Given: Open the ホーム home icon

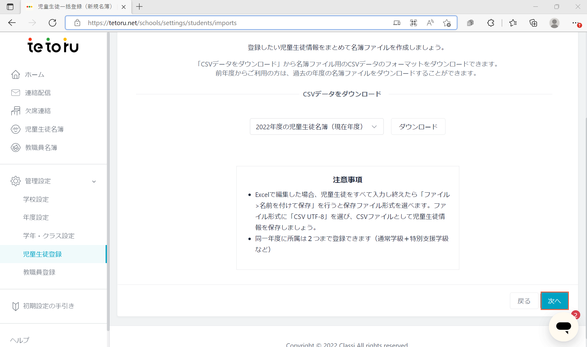Looking at the screenshot, I should (x=16, y=74).
